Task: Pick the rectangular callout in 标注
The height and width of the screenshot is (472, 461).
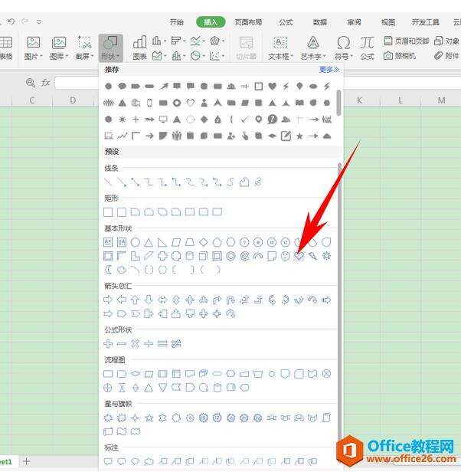Action: 108,461
